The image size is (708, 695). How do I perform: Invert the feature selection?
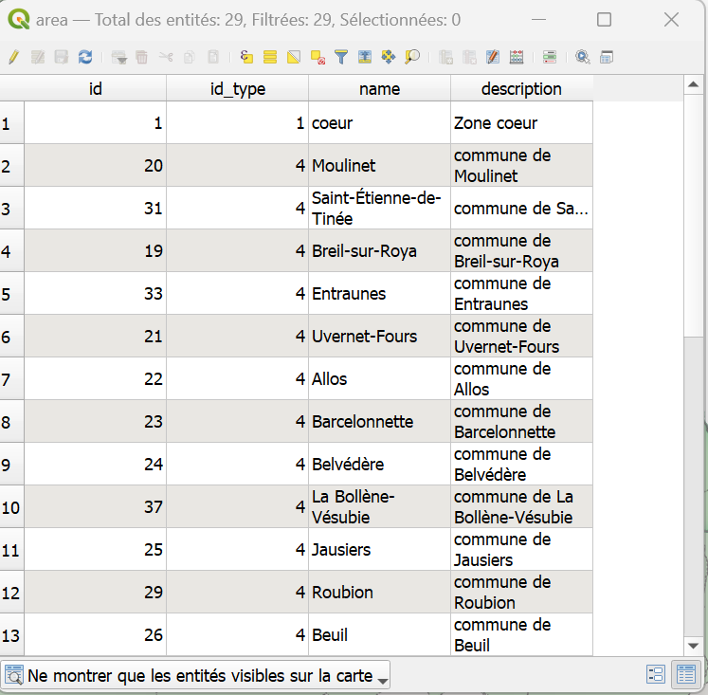tap(294, 57)
